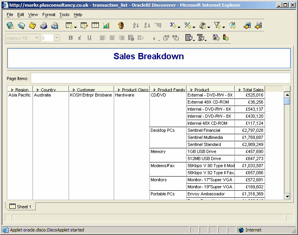Drill the Country column header triangle

click(x=38, y=90)
